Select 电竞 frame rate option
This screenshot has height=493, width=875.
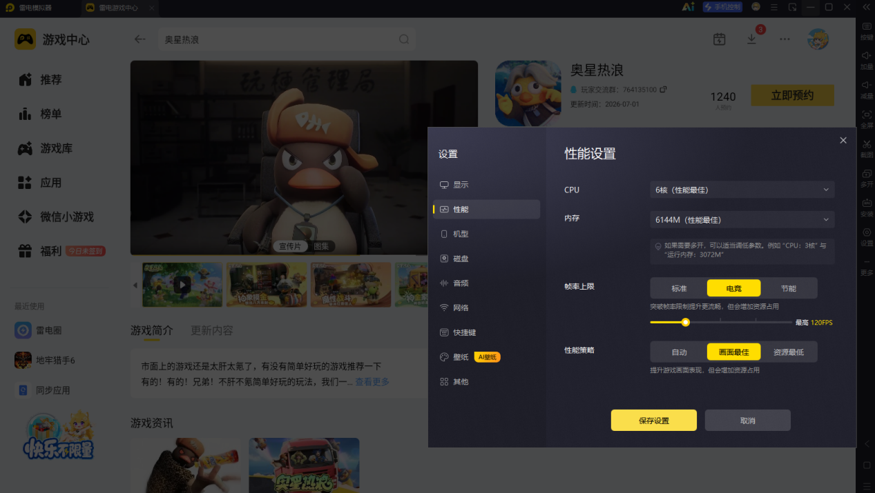(733, 288)
